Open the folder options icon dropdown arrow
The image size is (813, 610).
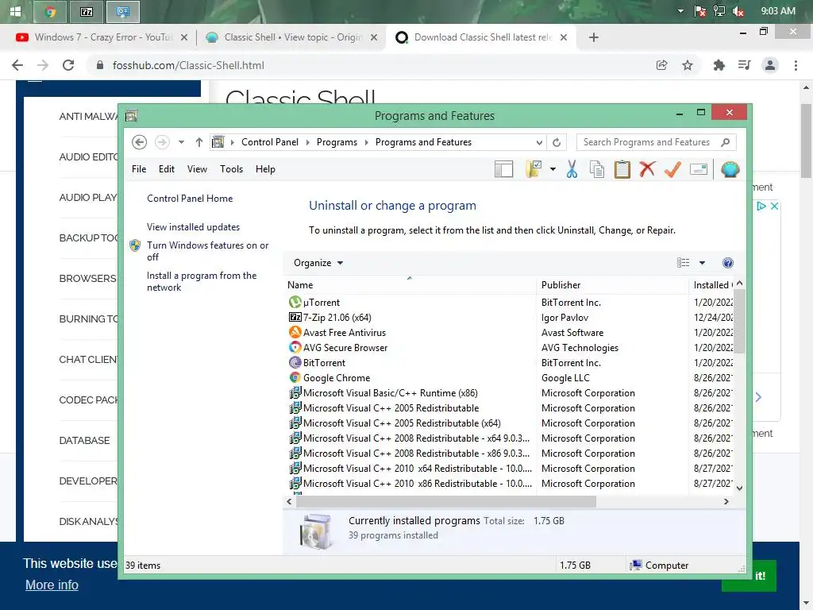(x=553, y=169)
